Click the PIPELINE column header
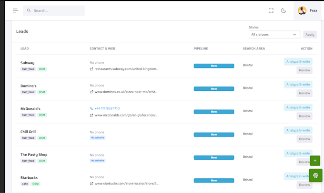Screen dimensions: 324x193 click(201, 48)
